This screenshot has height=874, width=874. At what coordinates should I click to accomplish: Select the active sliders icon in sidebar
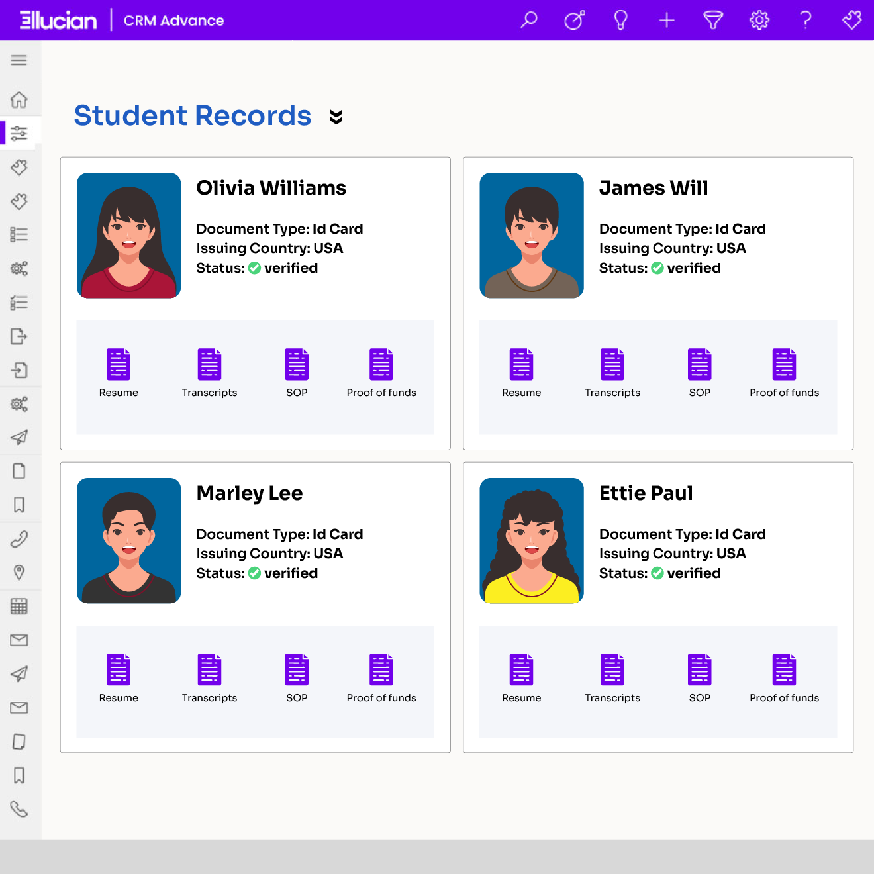click(19, 133)
